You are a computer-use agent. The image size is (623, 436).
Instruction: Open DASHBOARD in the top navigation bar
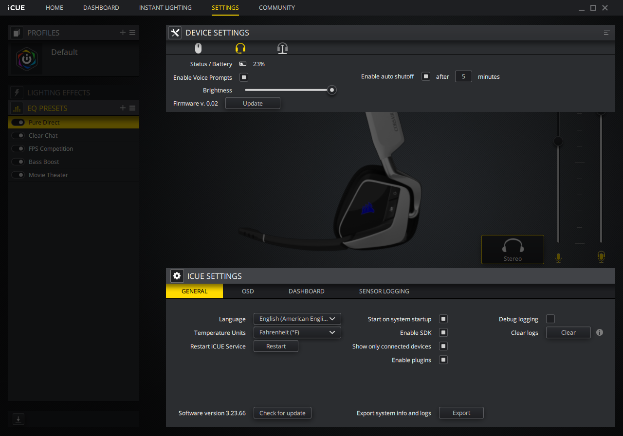[x=101, y=8]
